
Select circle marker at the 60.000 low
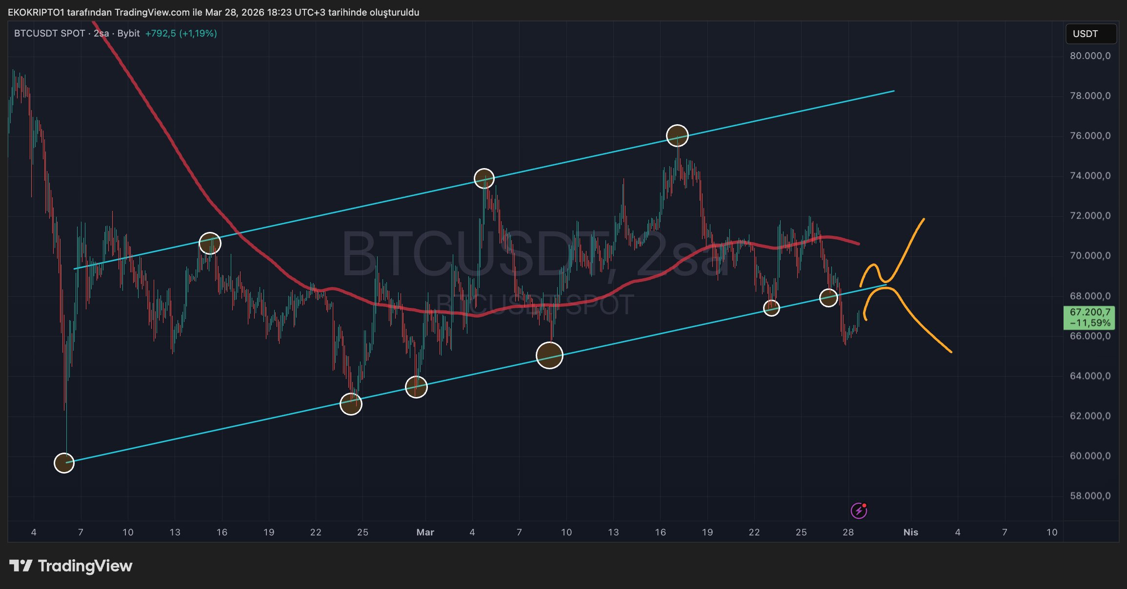pyautogui.click(x=64, y=463)
